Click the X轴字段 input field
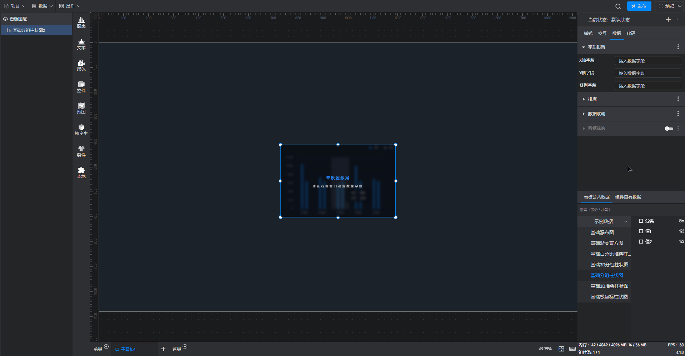 647,61
